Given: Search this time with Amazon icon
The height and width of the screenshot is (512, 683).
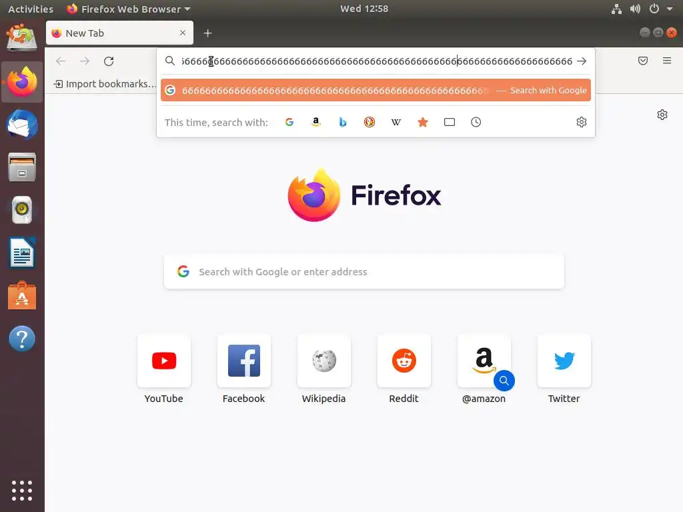Looking at the screenshot, I should tap(316, 123).
